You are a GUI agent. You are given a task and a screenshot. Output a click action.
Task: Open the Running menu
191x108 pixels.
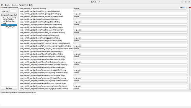tap(14, 5)
